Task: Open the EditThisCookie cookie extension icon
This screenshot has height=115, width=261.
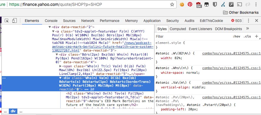Action: click(182, 4)
